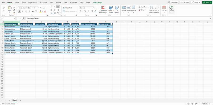Toggle Bold formatting
The image size is (213, 105).
pos(19,11)
